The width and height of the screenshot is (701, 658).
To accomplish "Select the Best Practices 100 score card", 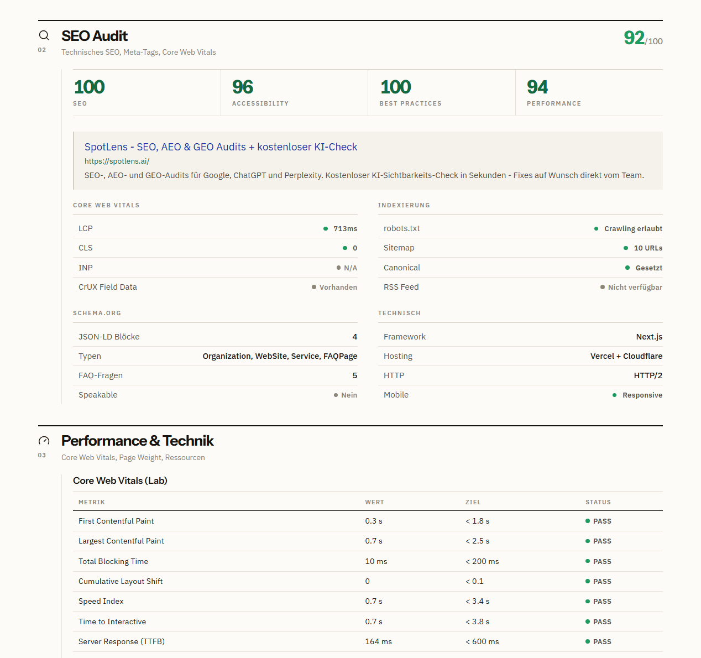I will pos(442,92).
